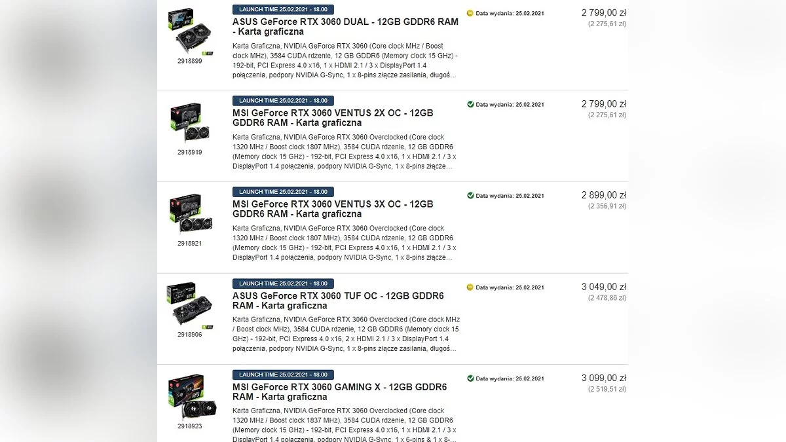Open the MSI GeForce RTX 3060 VENTUS 3X OC link
The width and height of the screenshot is (786, 442).
tap(333, 209)
